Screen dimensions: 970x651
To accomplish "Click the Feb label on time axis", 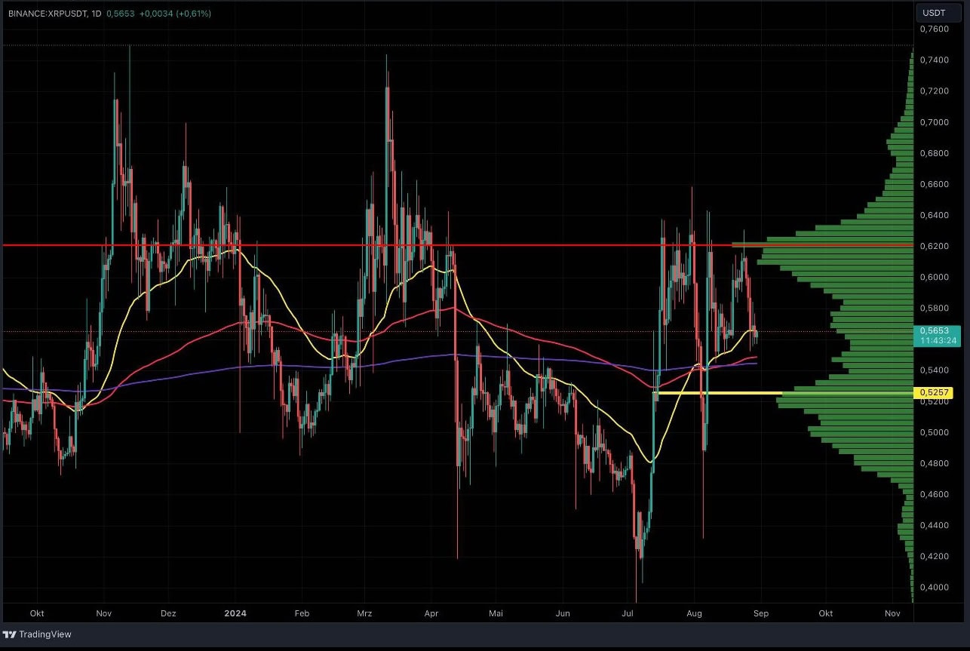I will (302, 613).
